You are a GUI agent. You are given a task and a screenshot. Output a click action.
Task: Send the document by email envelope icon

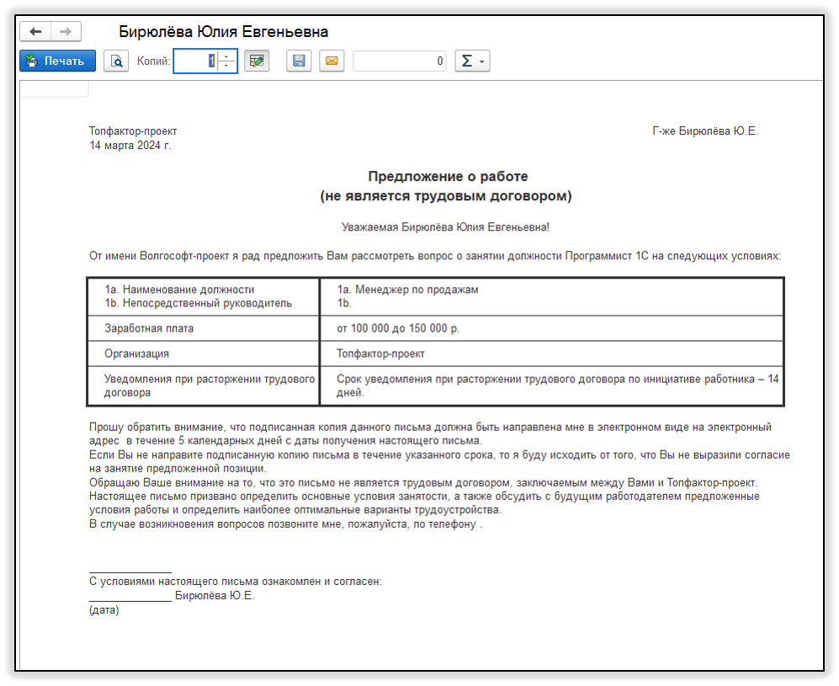tap(332, 61)
